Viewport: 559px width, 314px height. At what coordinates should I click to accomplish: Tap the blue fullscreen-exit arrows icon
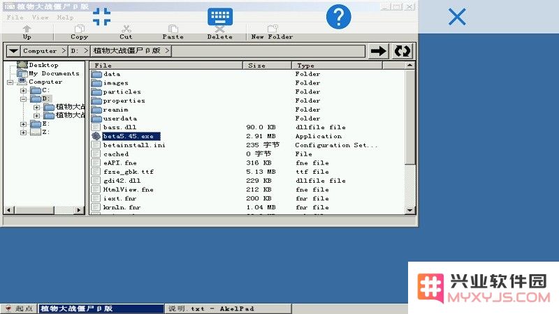(101, 17)
